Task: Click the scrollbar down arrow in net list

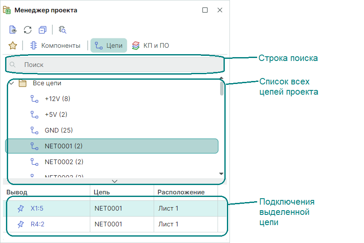Action: 221,174
